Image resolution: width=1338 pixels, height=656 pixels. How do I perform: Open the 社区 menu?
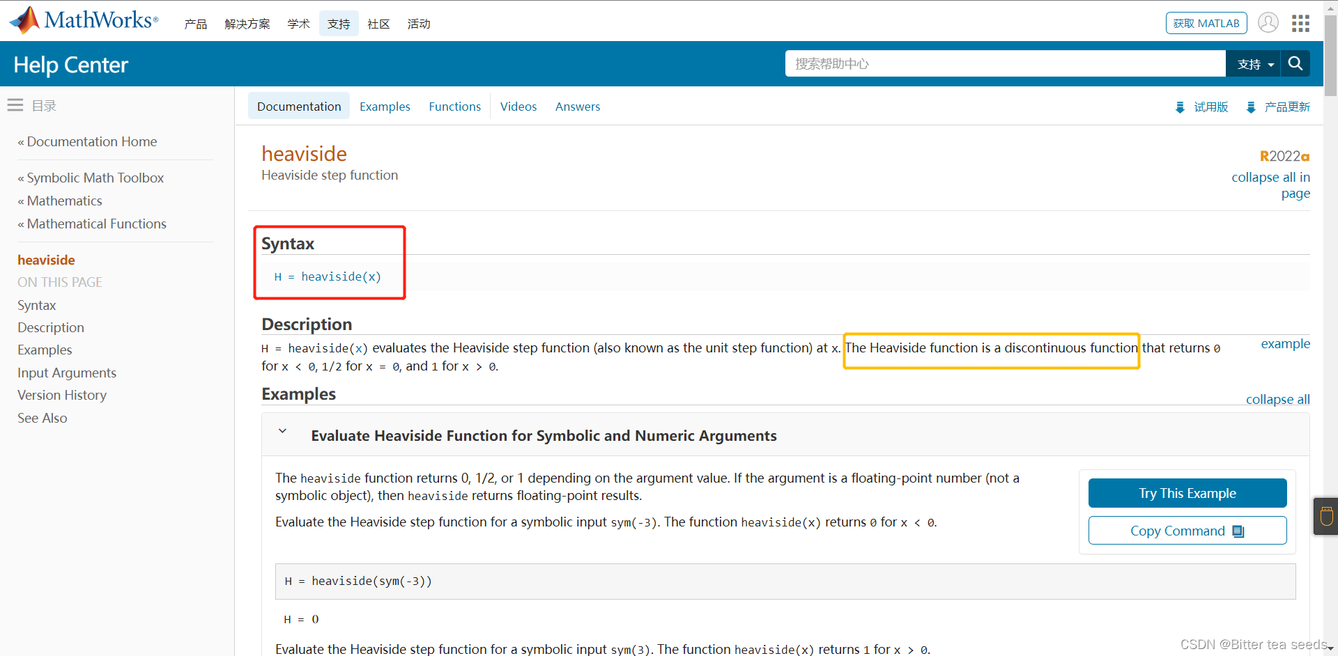(x=378, y=24)
